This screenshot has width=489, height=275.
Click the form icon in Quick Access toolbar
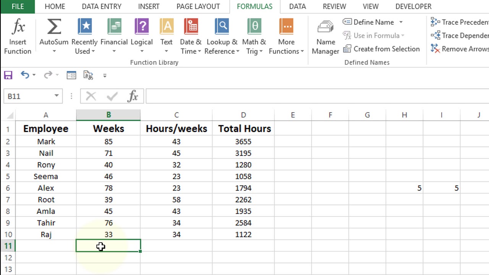[71, 75]
